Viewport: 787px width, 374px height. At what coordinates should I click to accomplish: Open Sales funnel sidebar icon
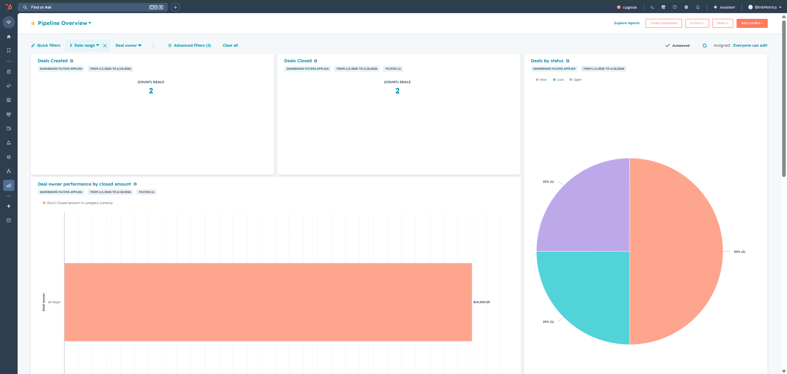click(x=9, y=114)
